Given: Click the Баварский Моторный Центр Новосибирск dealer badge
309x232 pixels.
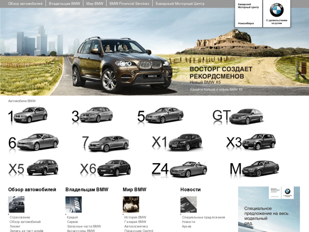Looking at the screenshot, I should [249, 14].
